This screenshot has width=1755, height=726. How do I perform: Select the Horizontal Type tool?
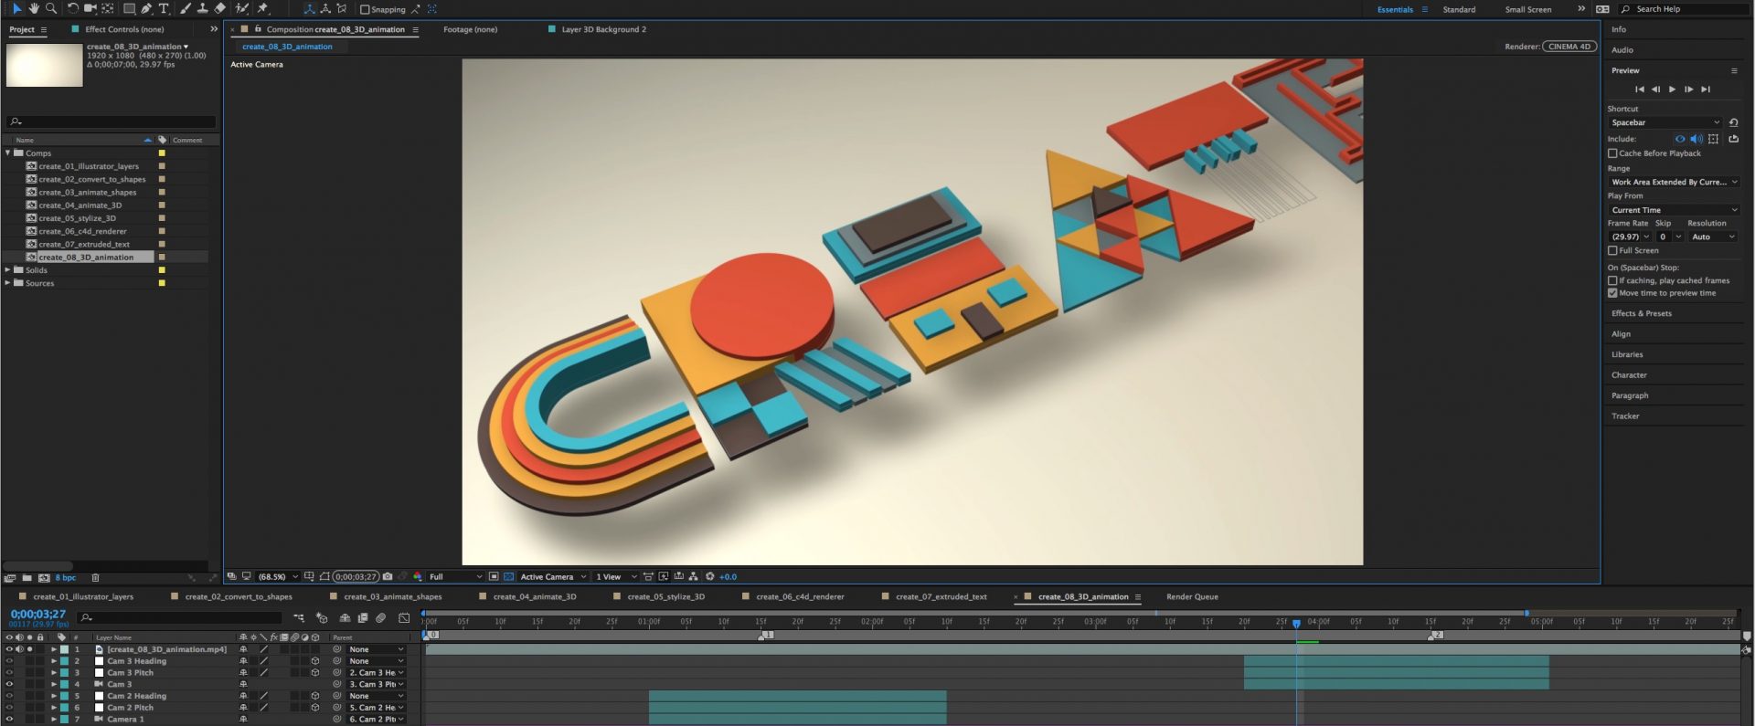pos(164,8)
